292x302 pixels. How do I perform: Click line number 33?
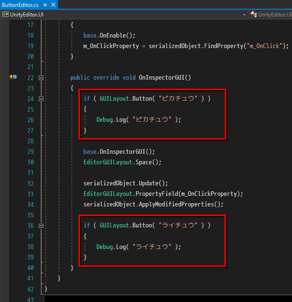31,194
